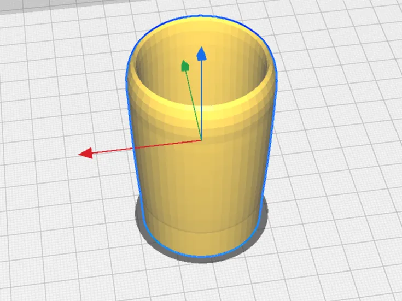Click the green Y-axis arrow handle
This screenshot has width=402, height=301.
pos(185,66)
